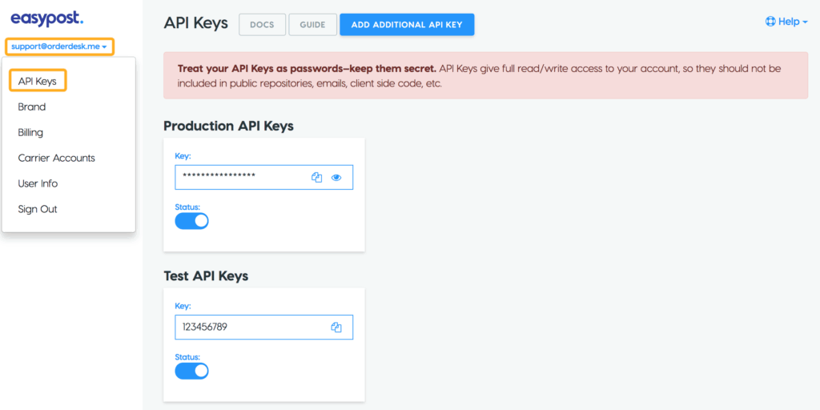820x410 pixels.
Task: Copy the Production API key
Action: [x=316, y=178]
